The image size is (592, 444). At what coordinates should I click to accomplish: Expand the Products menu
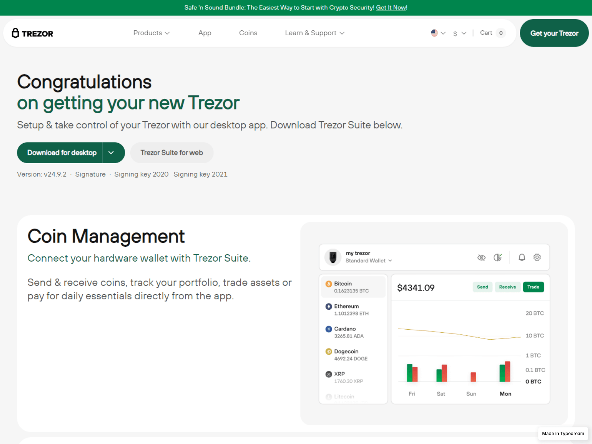coord(151,33)
